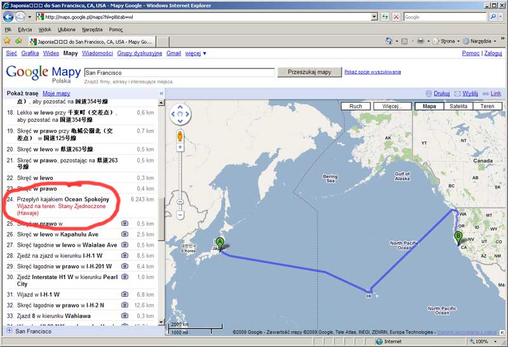This screenshot has height=347, width=508.
Task: Pan the map left with the arrow
Action: click(x=173, y=114)
